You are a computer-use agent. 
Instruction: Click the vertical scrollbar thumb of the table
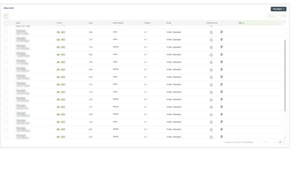(285, 76)
